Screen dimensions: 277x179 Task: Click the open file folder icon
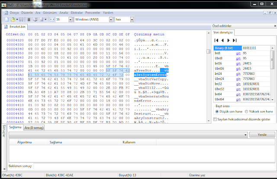pos(13,19)
